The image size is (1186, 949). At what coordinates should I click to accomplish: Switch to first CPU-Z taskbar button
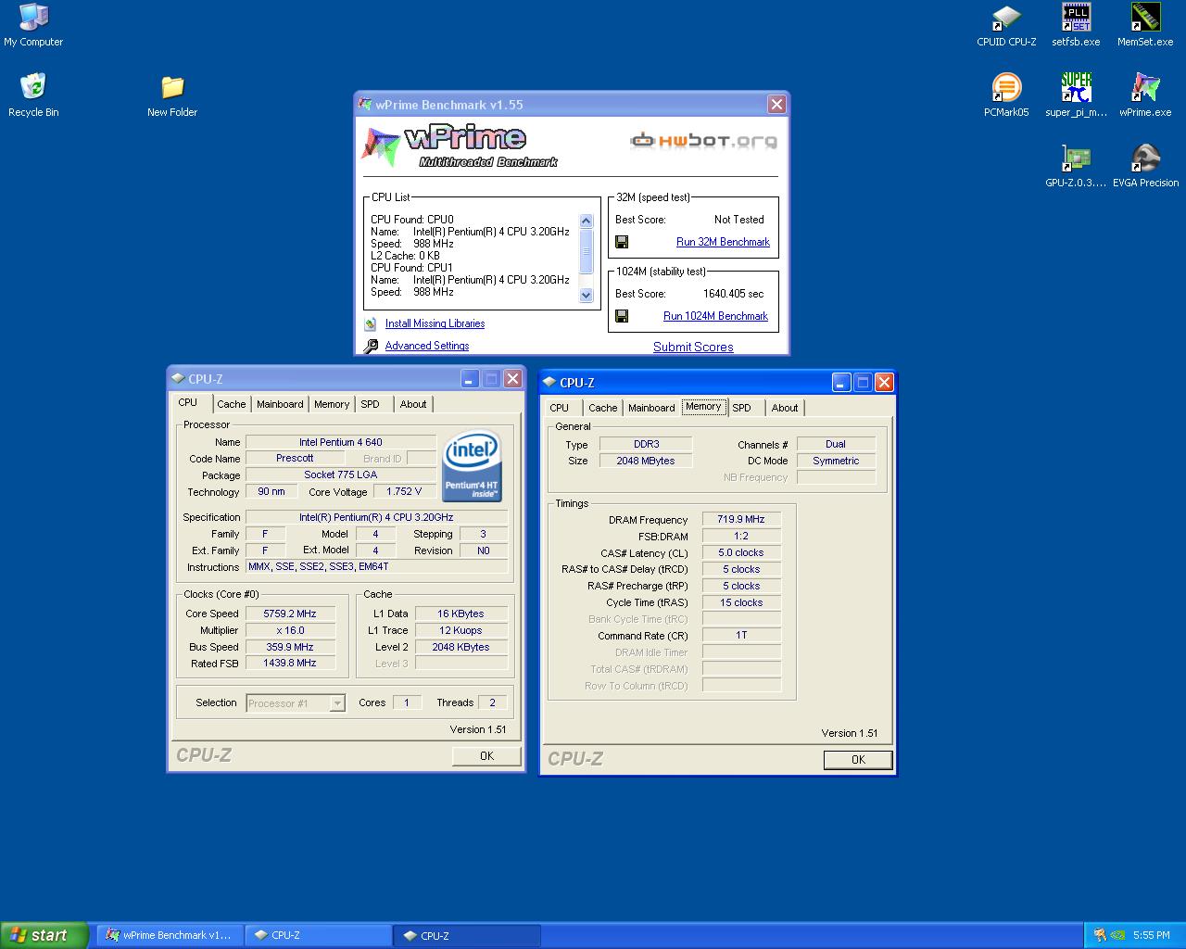pos(318,935)
